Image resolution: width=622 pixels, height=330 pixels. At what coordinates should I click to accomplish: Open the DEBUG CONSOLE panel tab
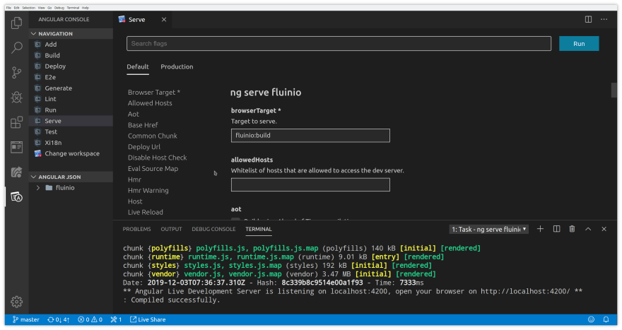[x=213, y=229]
